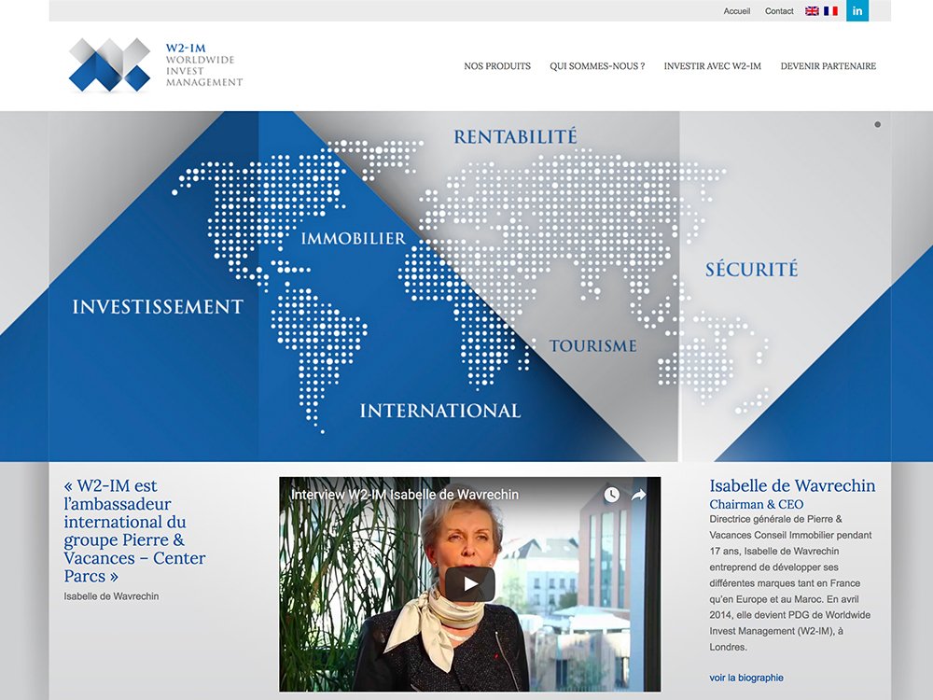Open the DEVENIR PARTENAIRE menu
Screen dimensions: 933x700
pyautogui.click(x=829, y=66)
